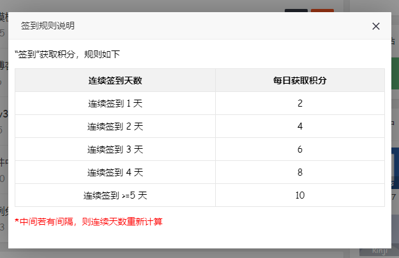Click the points value 2 cell
This screenshot has width=399, height=258.
(x=299, y=103)
